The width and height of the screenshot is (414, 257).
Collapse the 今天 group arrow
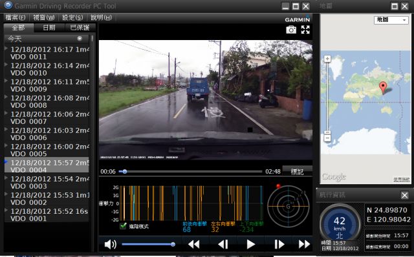point(80,39)
